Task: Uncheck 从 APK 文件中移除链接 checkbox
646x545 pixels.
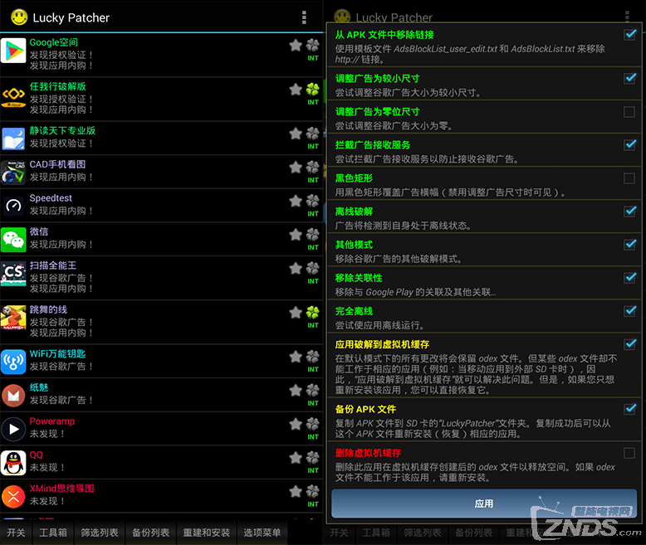Action: tap(629, 35)
